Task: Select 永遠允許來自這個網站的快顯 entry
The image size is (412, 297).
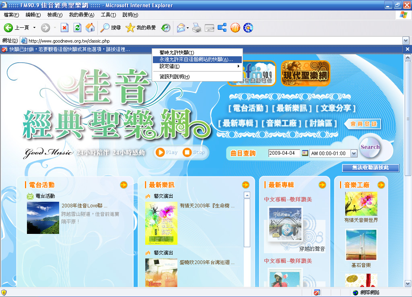Action: coord(197,59)
